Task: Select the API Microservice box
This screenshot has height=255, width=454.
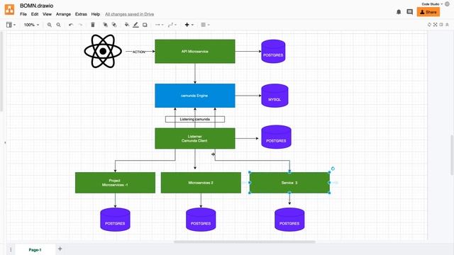Action: pos(195,52)
